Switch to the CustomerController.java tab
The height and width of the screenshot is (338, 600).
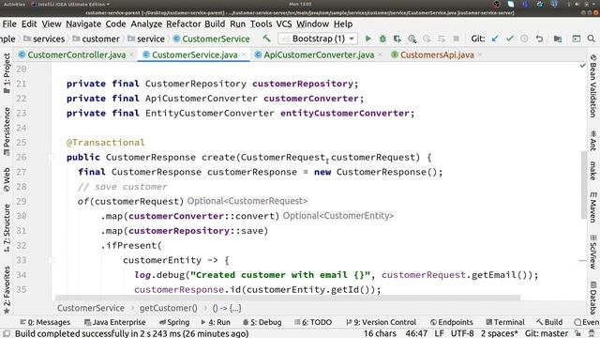[x=77, y=55]
